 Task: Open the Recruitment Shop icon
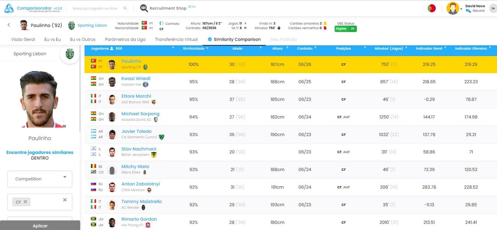tap(144, 8)
